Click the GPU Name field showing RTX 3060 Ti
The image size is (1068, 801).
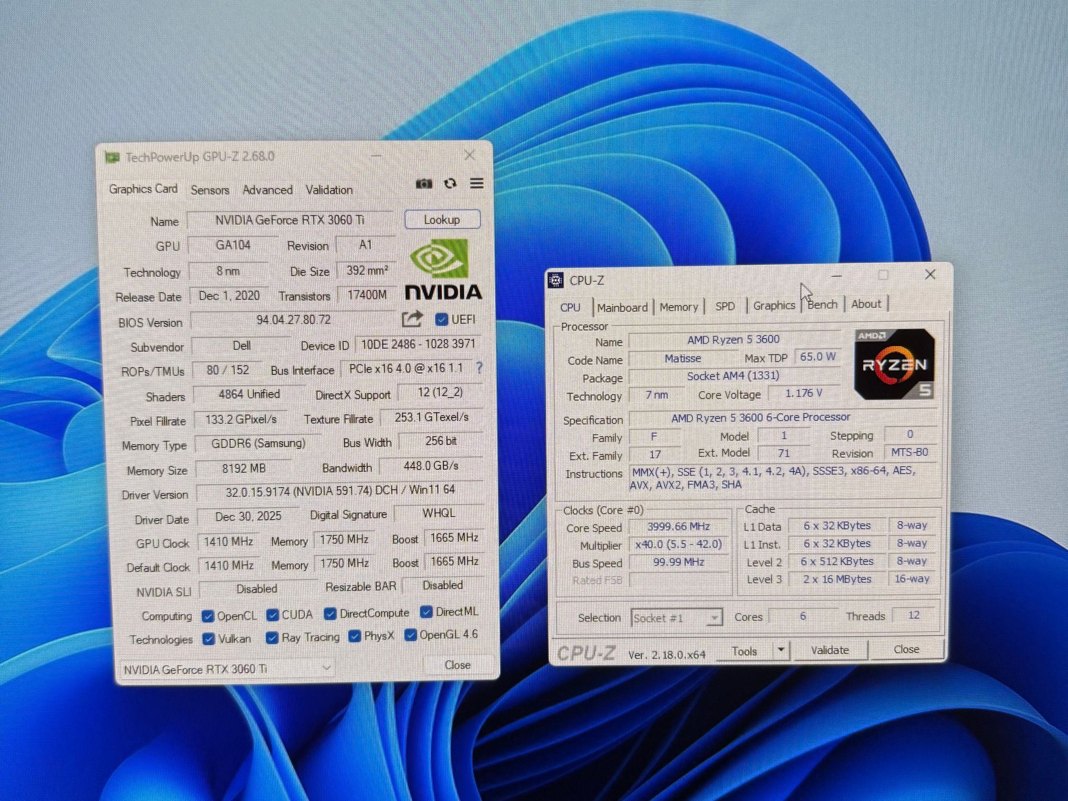coord(290,220)
